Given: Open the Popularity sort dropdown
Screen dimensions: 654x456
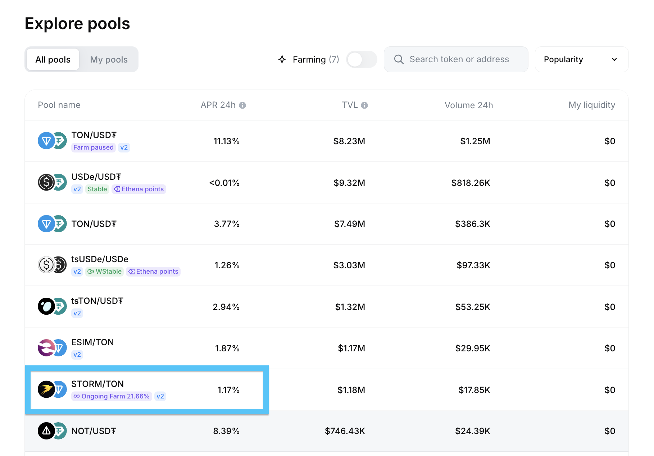Looking at the screenshot, I should (581, 59).
